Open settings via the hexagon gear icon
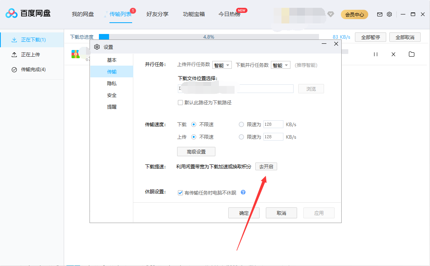The height and width of the screenshot is (266, 430). click(389, 14)
